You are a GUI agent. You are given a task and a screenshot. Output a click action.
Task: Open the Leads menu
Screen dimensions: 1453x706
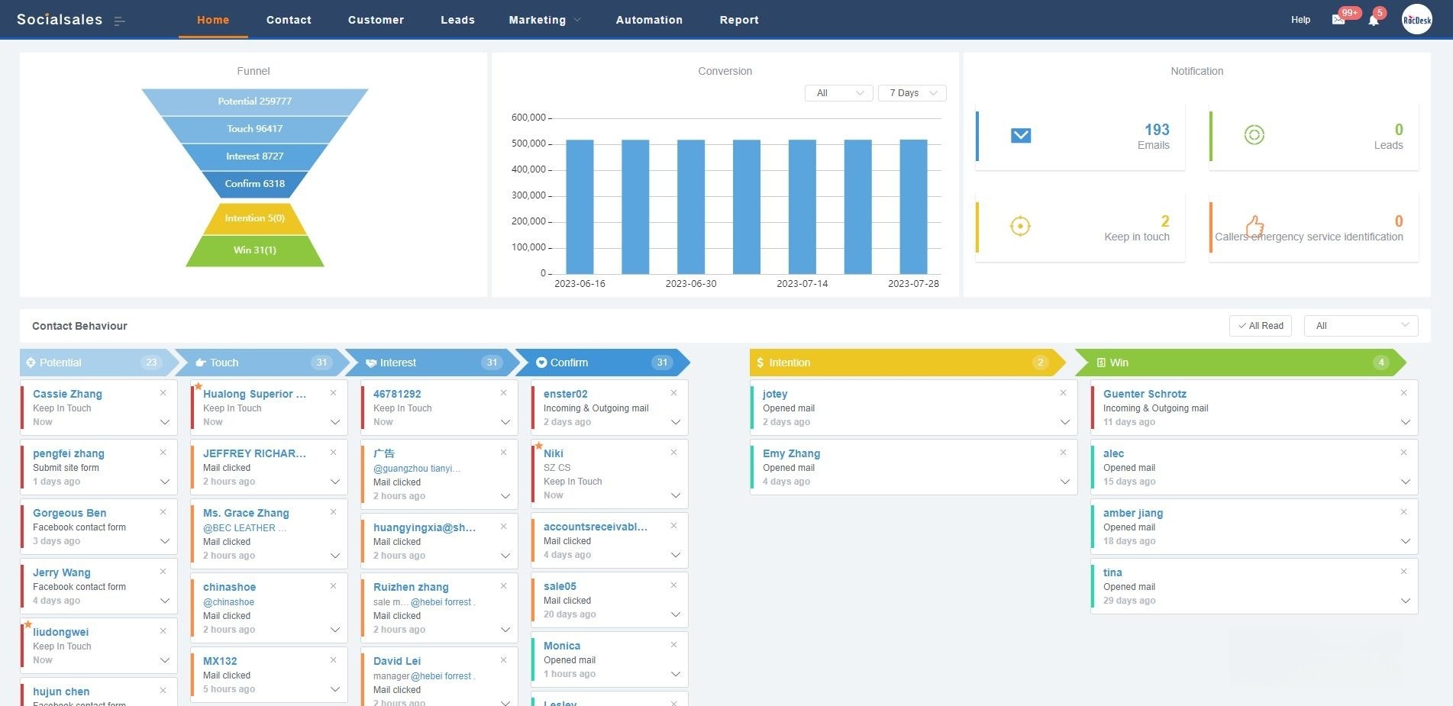457,20
